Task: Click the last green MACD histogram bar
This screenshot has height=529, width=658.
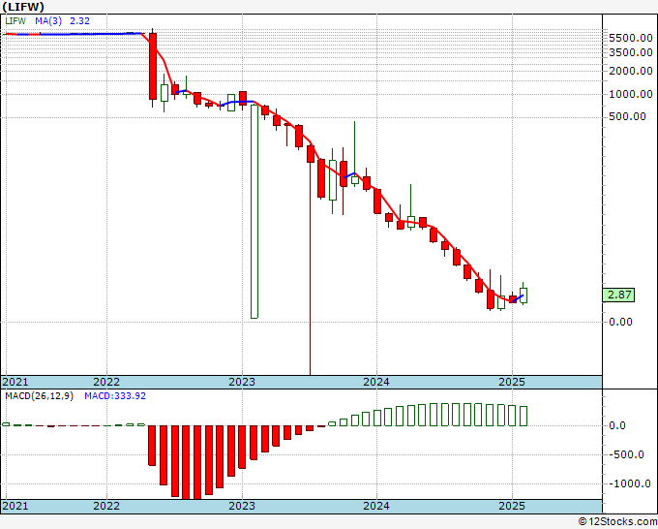Action: [x=523, y=416]
